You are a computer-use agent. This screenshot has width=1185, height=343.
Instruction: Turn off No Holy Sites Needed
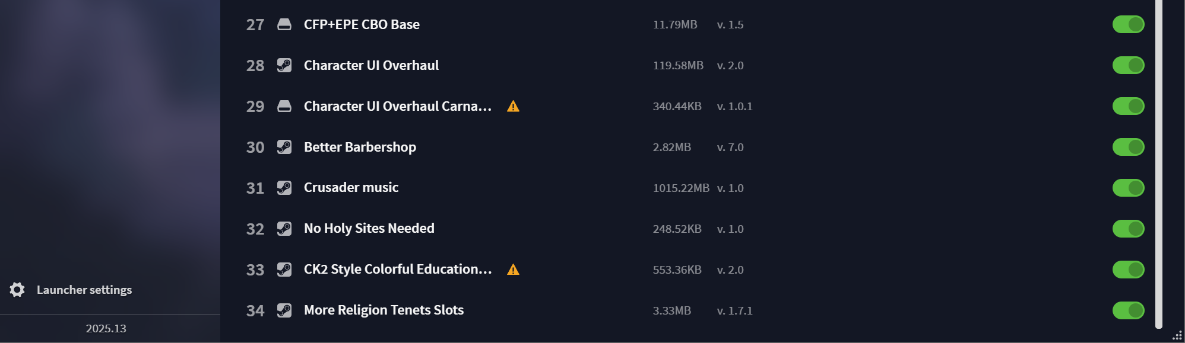1128,229
